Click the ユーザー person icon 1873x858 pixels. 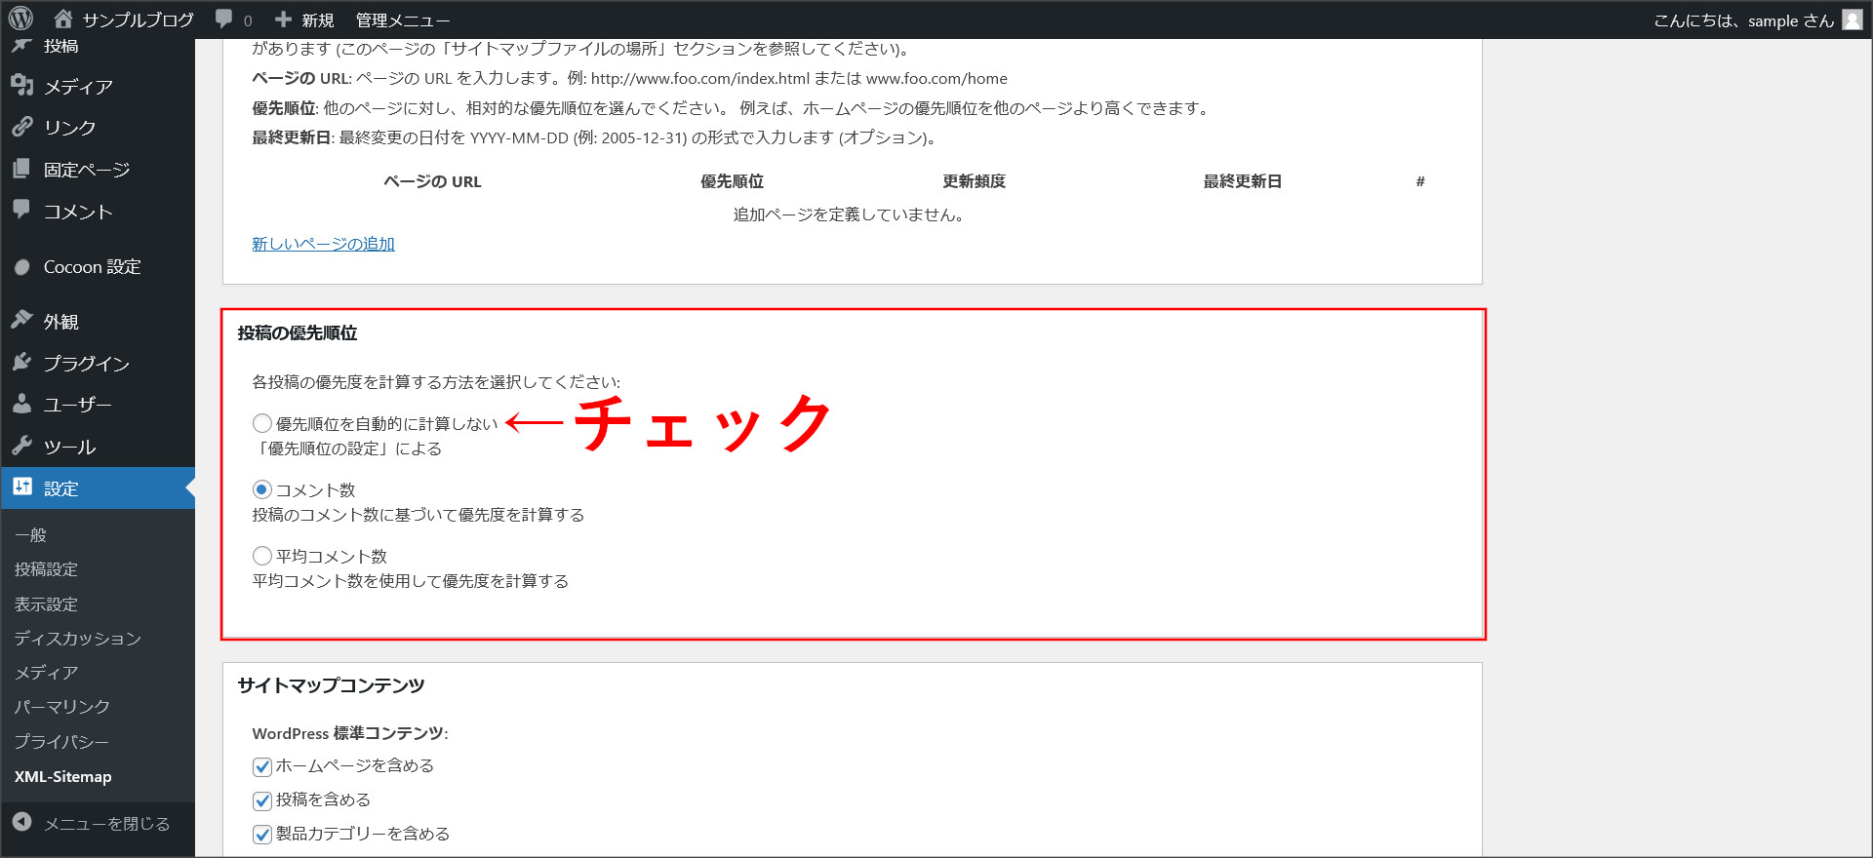[21, 404]
